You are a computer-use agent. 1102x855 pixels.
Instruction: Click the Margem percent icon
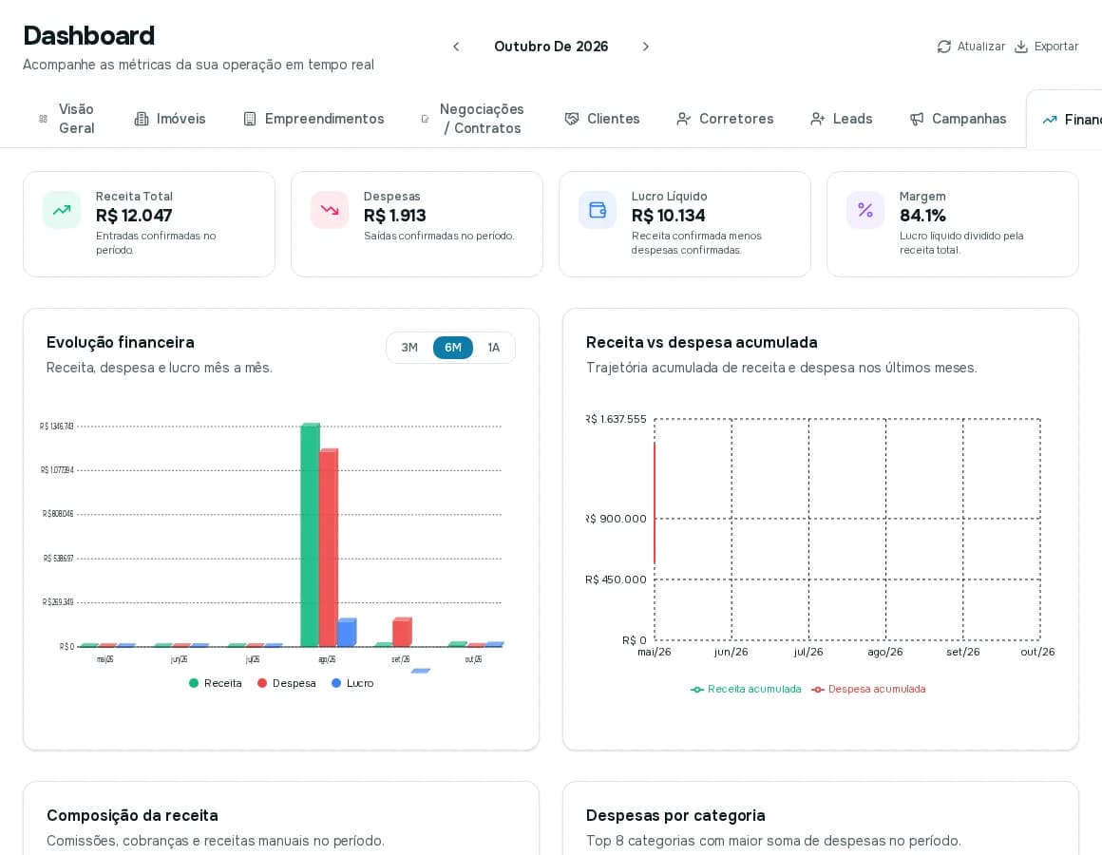[x=865, y=210]
